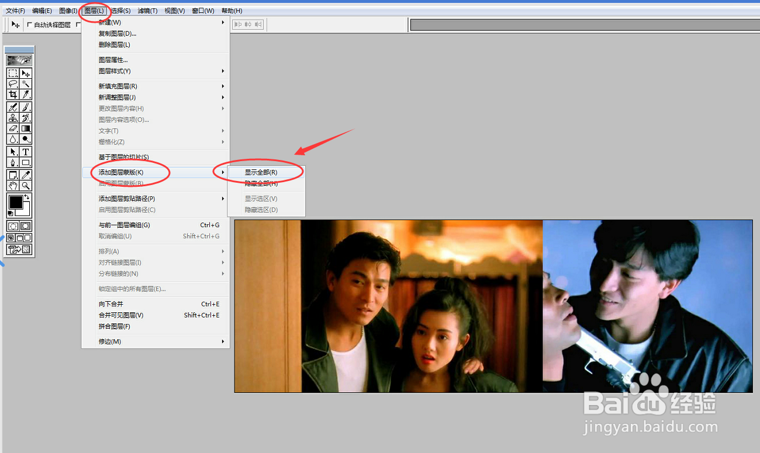The height and width of the screenshot is (453, 760).
Task: Click the Adobe Online eye image
Action: 19,60
